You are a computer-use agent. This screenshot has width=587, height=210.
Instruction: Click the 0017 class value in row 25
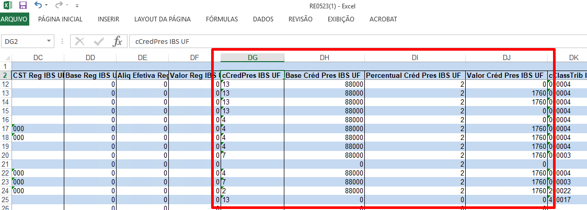point(568,200)
